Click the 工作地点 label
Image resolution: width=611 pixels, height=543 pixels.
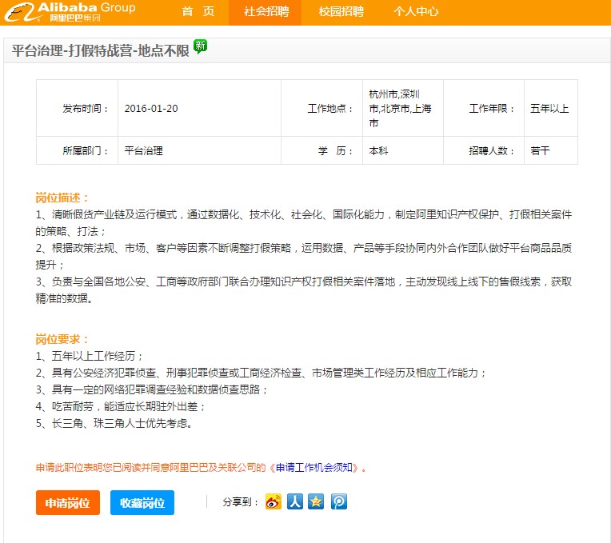click(x=330, y=108)
